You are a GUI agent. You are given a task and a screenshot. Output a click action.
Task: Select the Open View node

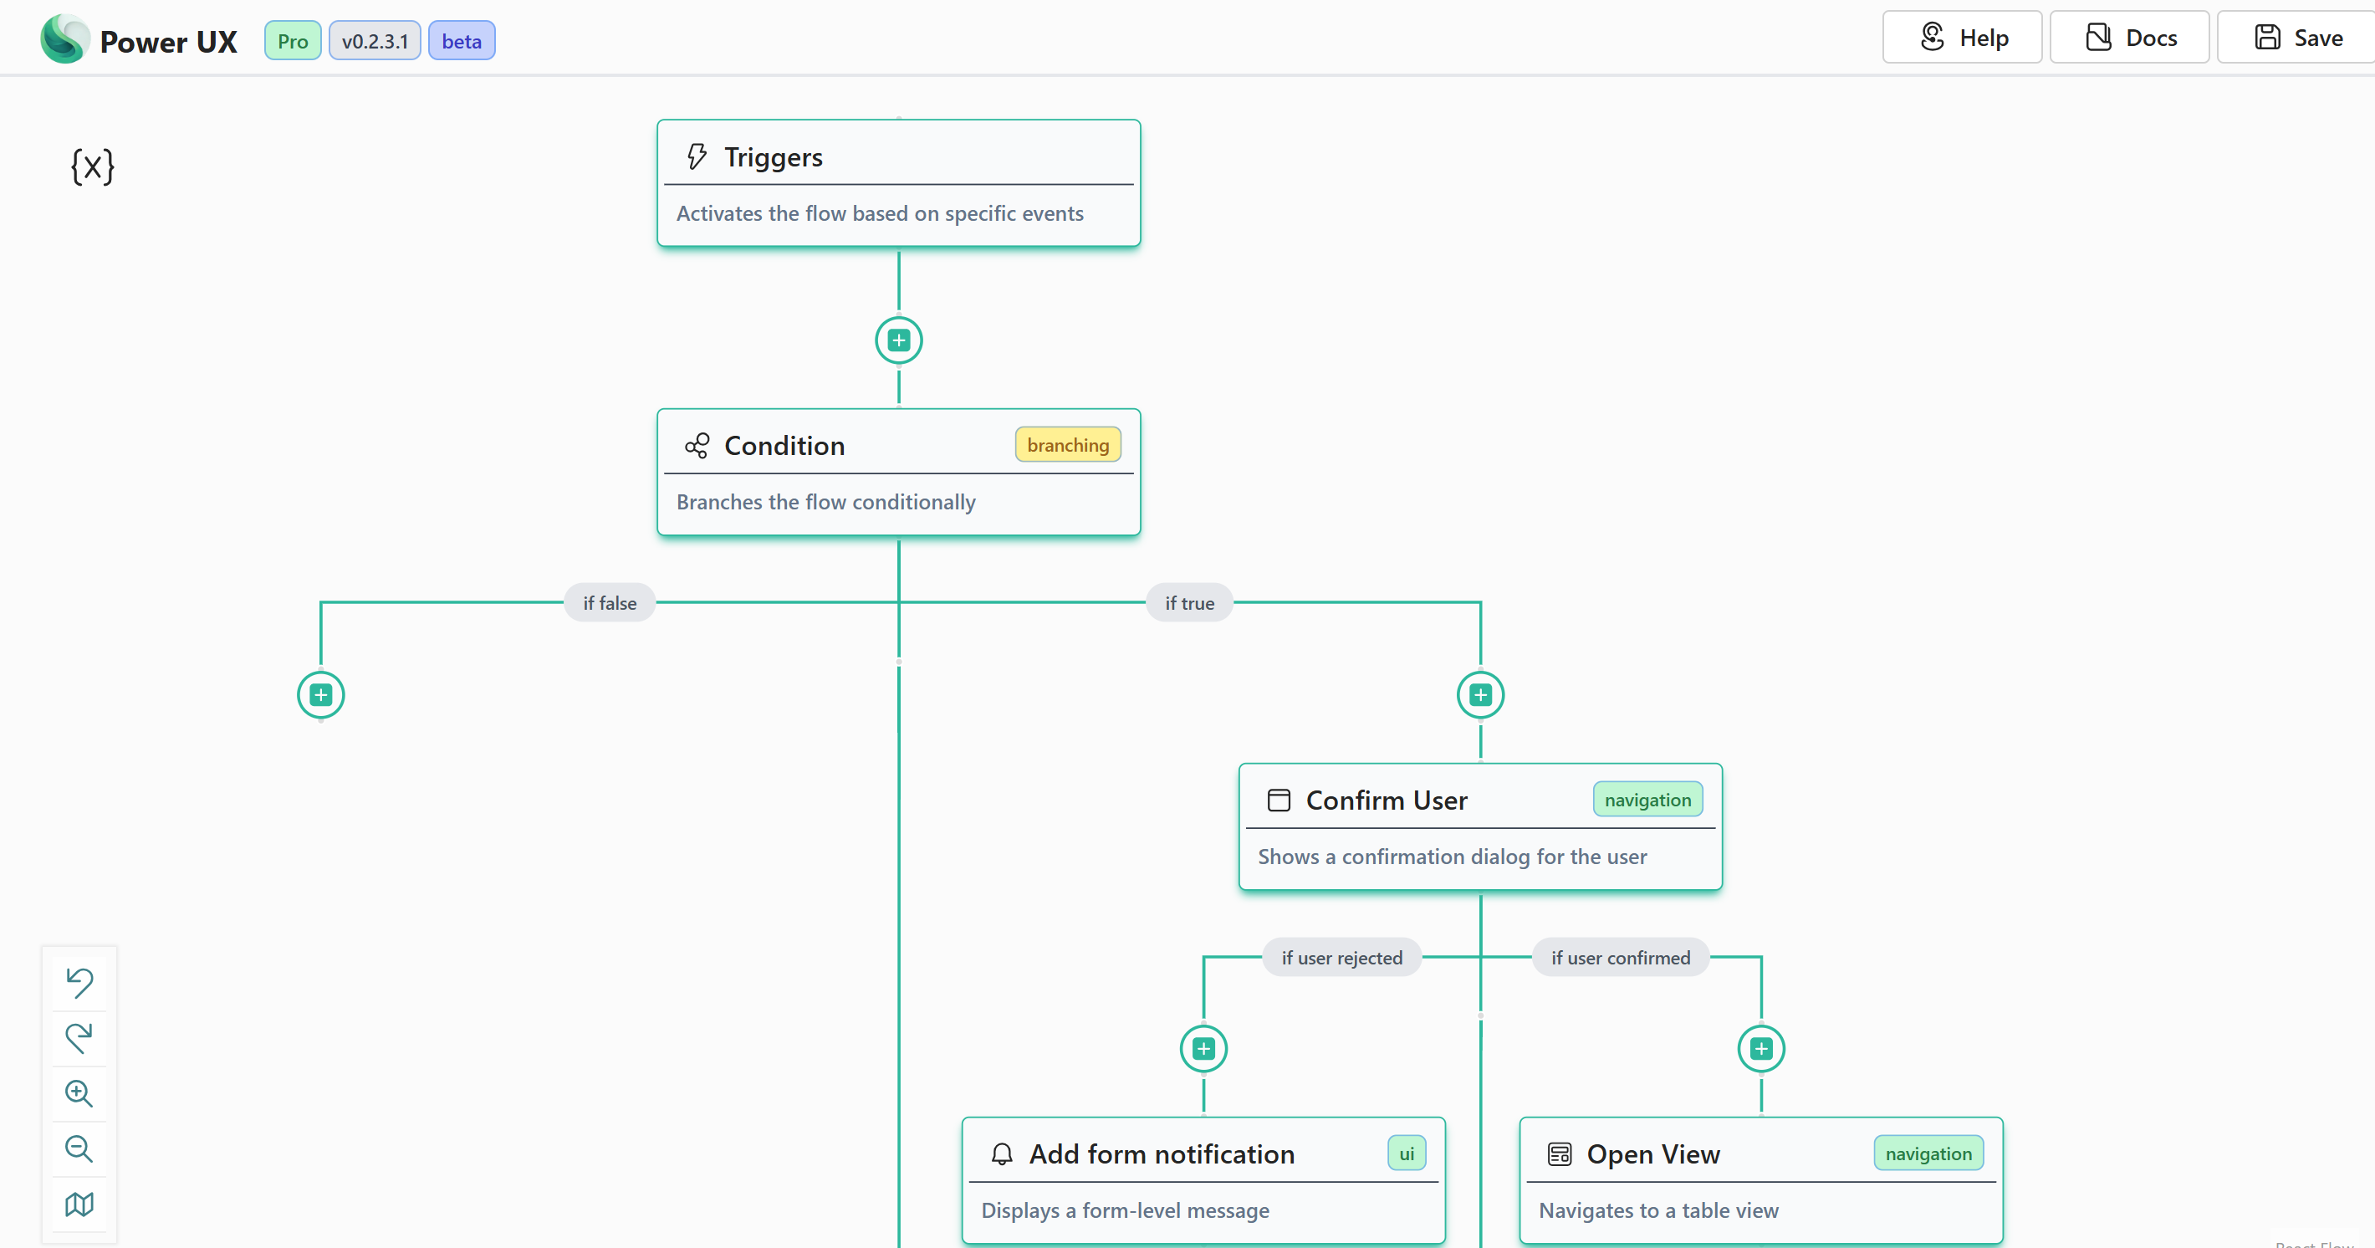pyautogui.click(x=1761, y=1181)
